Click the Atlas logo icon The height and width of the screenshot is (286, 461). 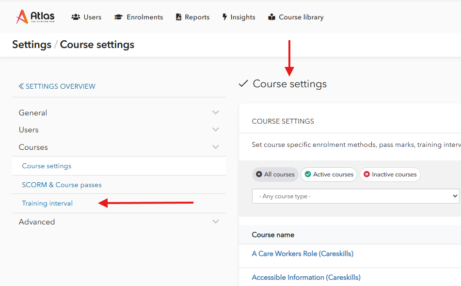click(22, 17)
